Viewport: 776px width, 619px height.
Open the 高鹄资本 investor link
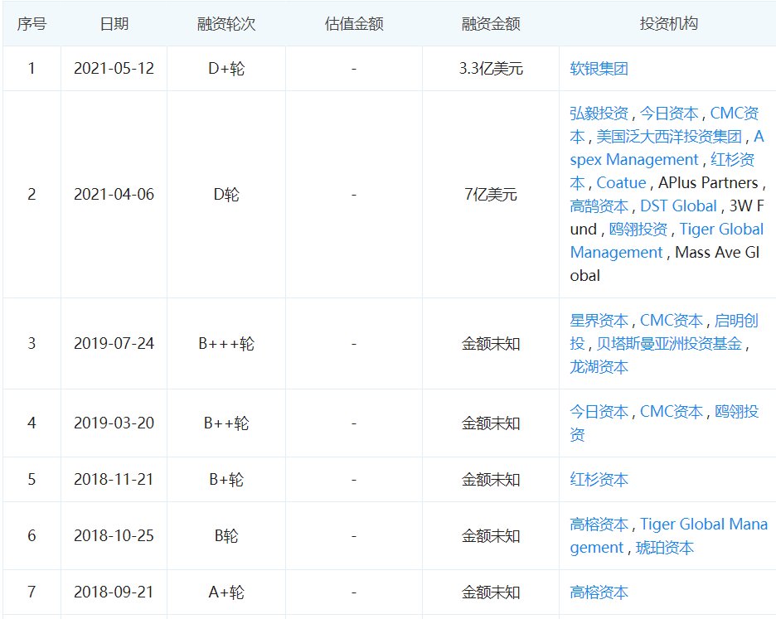[599, 206]
